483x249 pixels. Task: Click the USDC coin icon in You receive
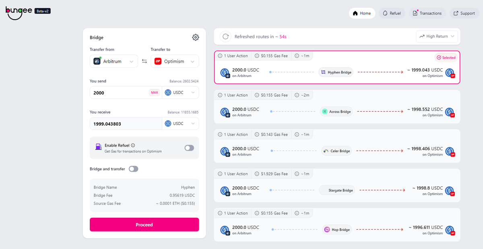168,124
